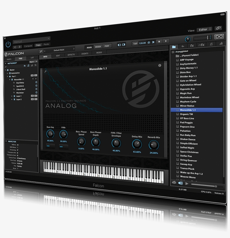Open the info icon on Monoslide panel
The height and width of the screenshot is (238, 230).
(160, 66)
